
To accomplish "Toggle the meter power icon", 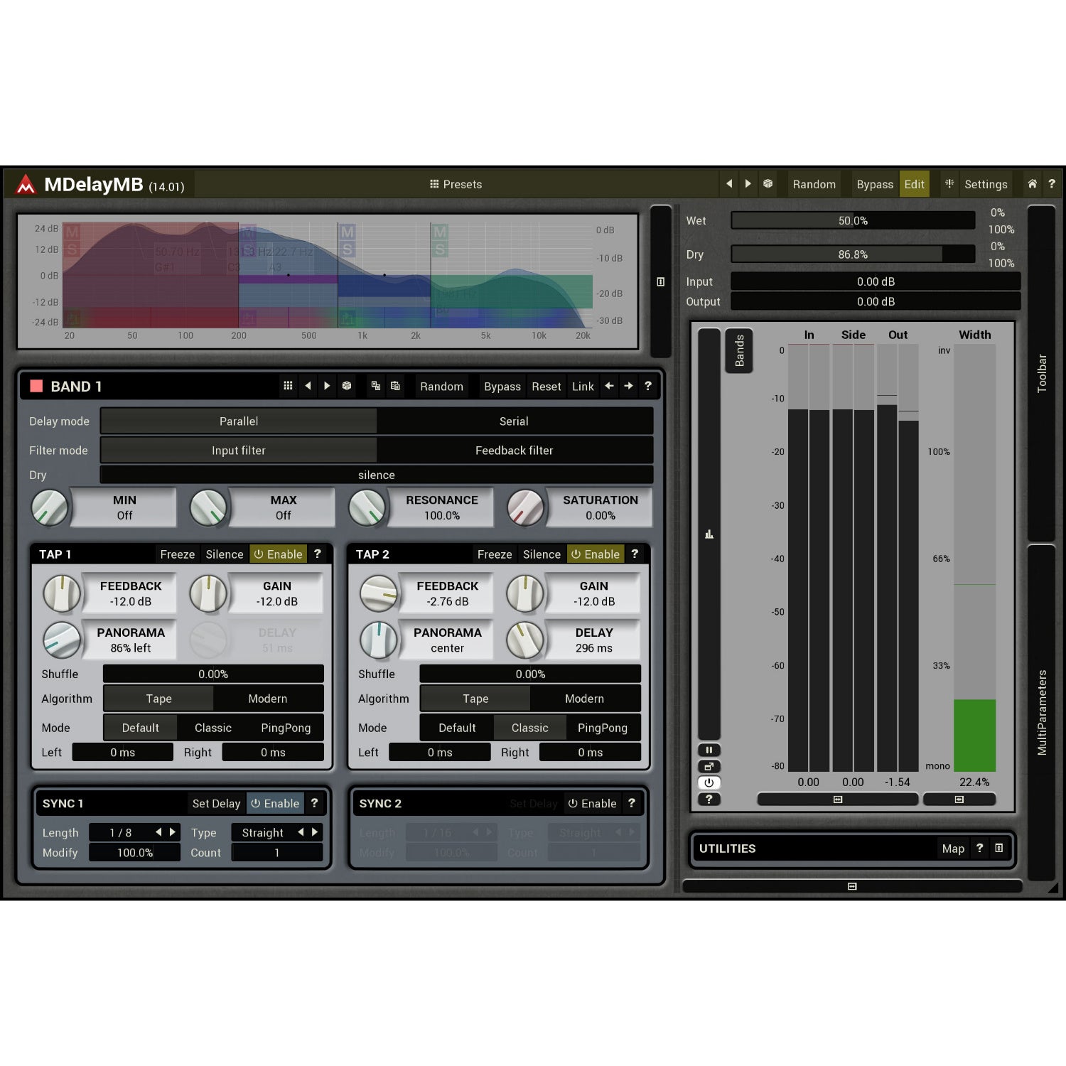I will [709, 782].
